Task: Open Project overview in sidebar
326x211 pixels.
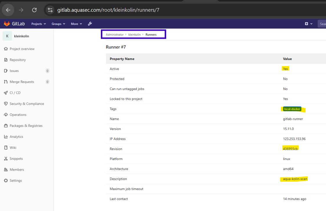Action: (22, 49)
